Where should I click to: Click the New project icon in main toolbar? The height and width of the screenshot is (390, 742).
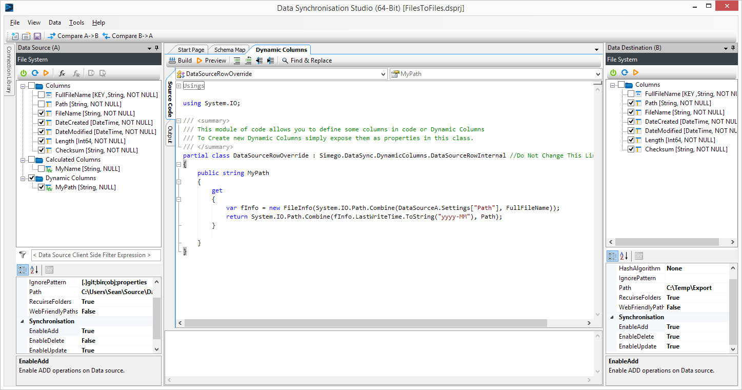15,36
